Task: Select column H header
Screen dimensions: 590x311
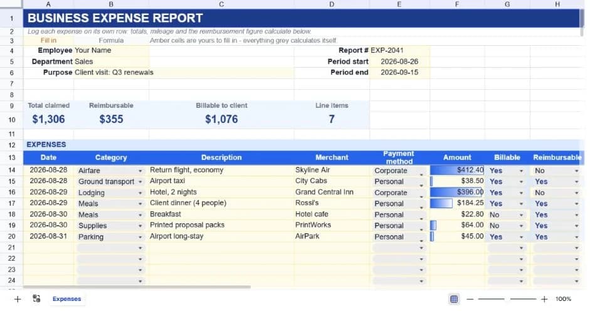Action: 557,4
